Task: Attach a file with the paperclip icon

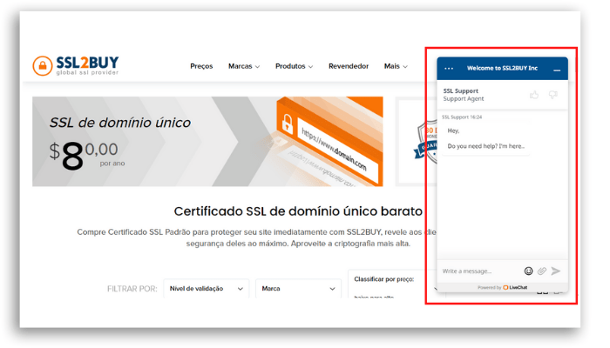Action: 542,271
